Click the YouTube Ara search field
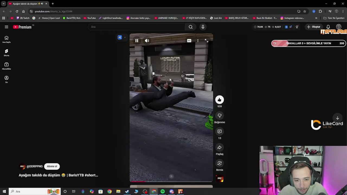 pyautogui.click(x=136, y=27)
